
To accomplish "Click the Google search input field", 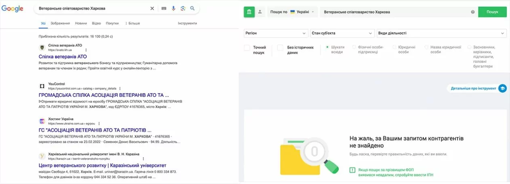I will [93, 8].
